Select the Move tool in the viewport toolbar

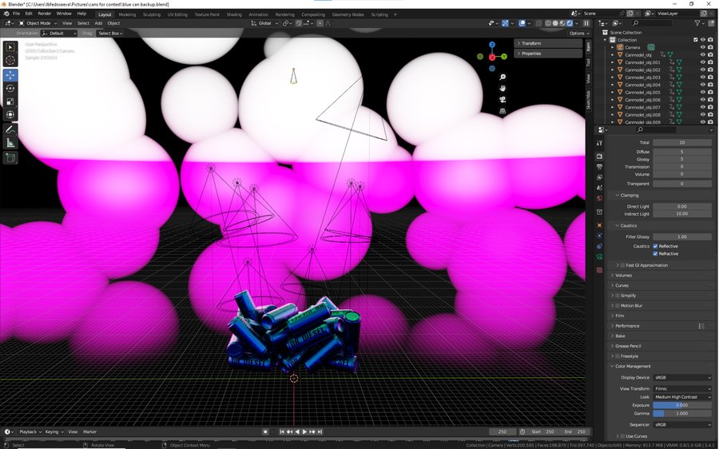(10, 75)
